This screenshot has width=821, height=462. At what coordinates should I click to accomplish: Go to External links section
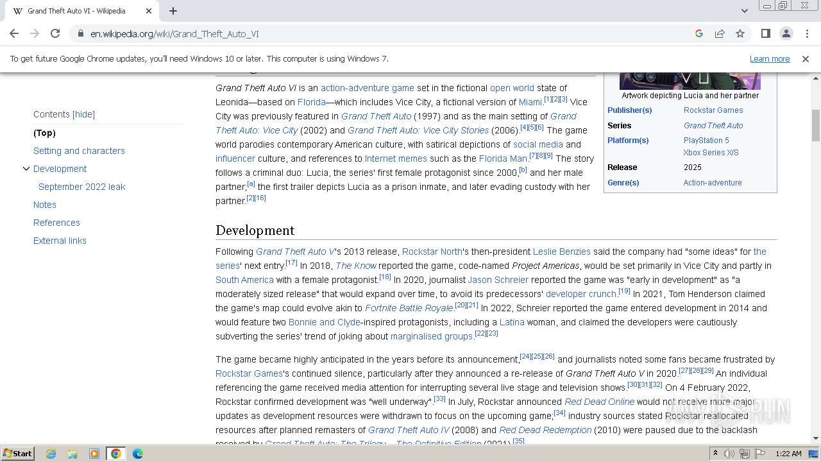[60, 241]
